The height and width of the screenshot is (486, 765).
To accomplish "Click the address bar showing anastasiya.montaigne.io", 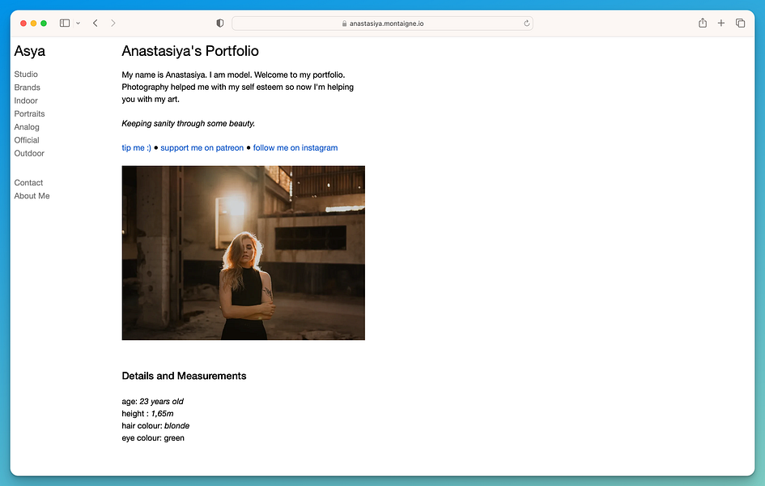I will click(382, 23).
